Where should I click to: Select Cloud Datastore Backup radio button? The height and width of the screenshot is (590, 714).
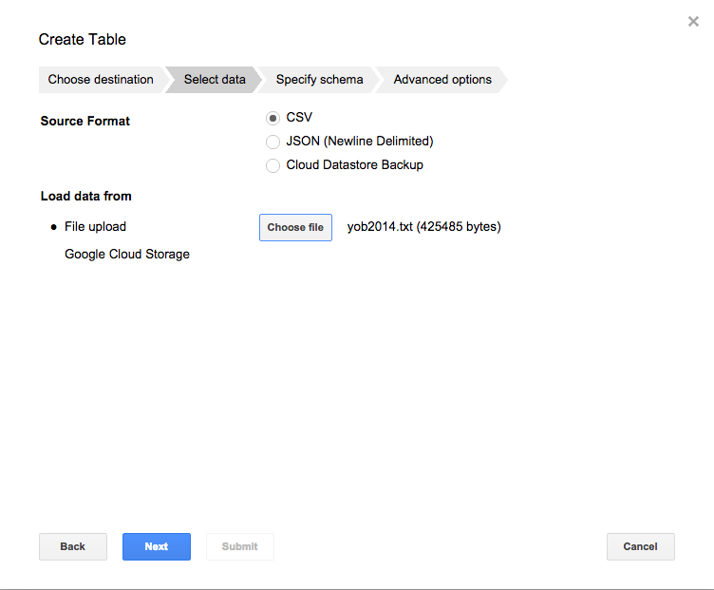pyautogui.click(x=272, y=165)
